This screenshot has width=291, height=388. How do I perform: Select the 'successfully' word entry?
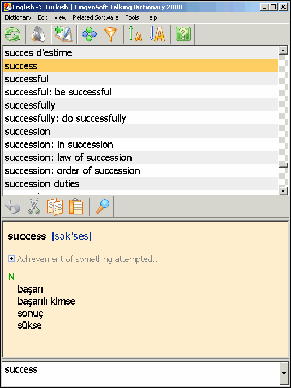tap(141, 105)
